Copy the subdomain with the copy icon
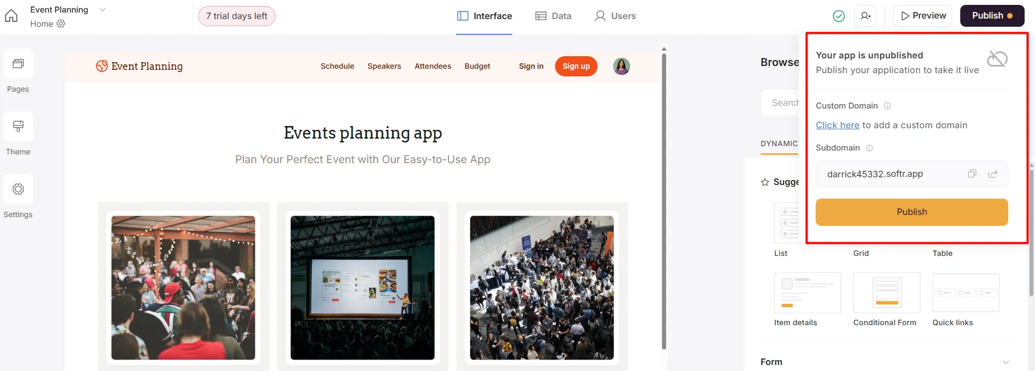The image size is (1035, 371). click(972, 174)
